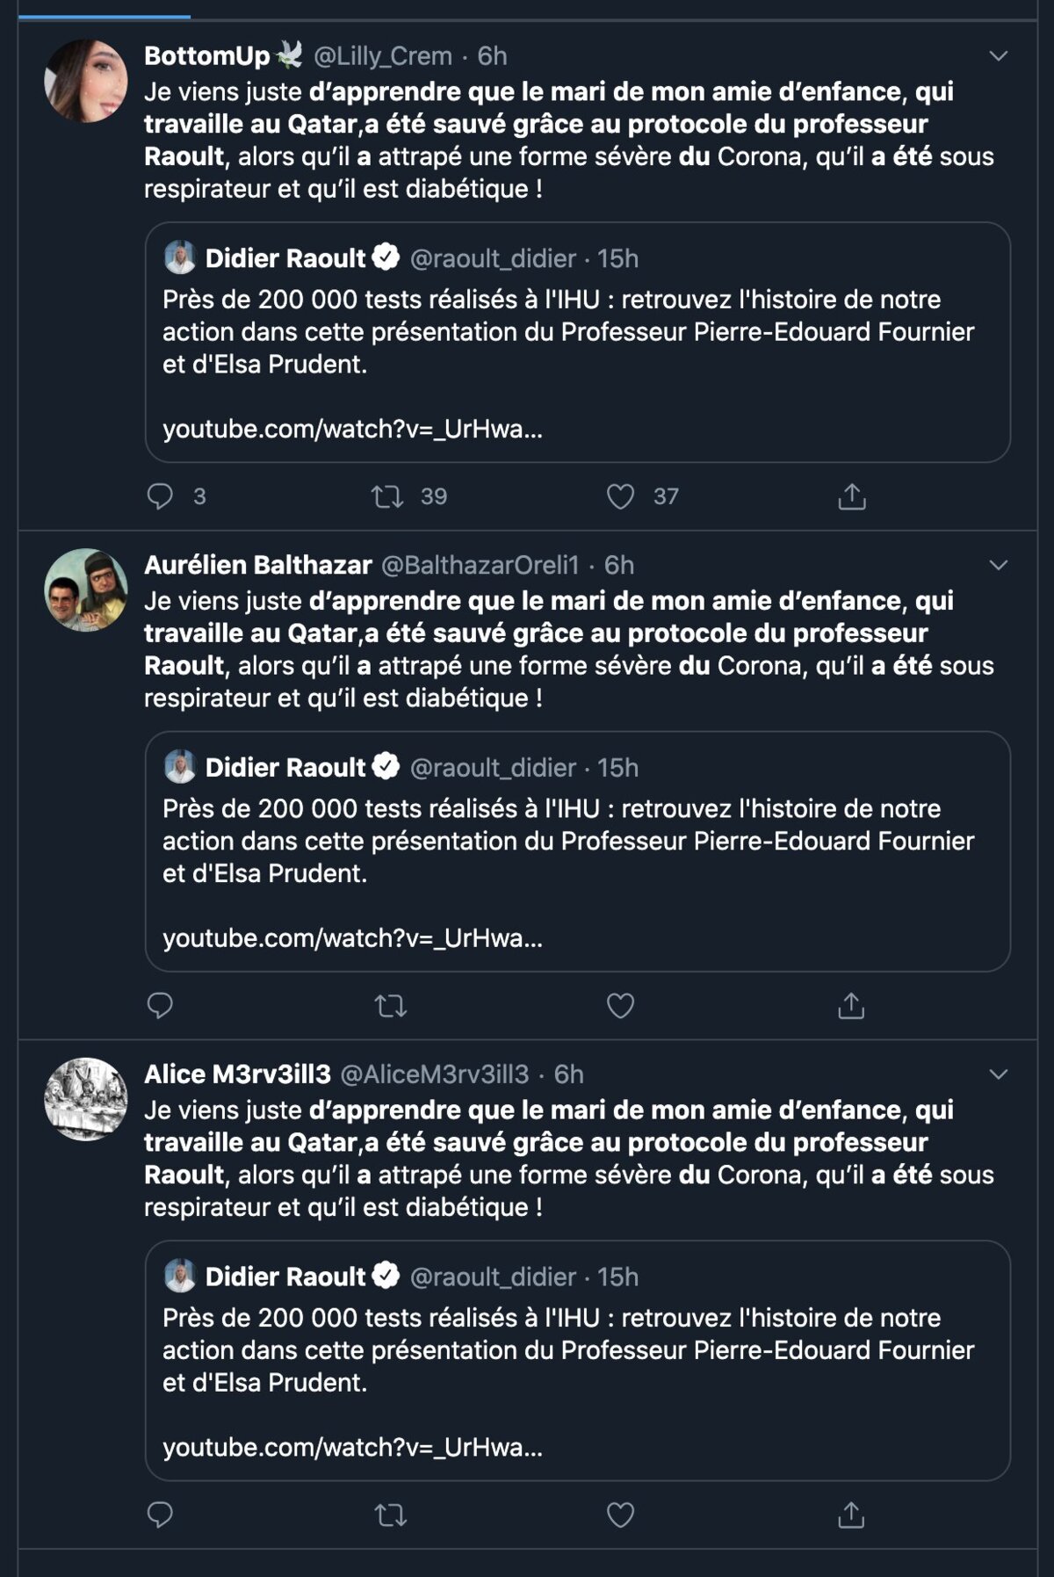The height and width of the screenshot is (1577, 1054).
Task: Retweet Alice M3rv3ill3's tweet
Action: click(390, 1515)
